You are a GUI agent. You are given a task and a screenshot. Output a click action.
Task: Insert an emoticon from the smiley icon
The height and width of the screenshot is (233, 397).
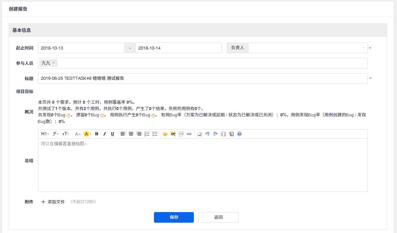point(165,134)
